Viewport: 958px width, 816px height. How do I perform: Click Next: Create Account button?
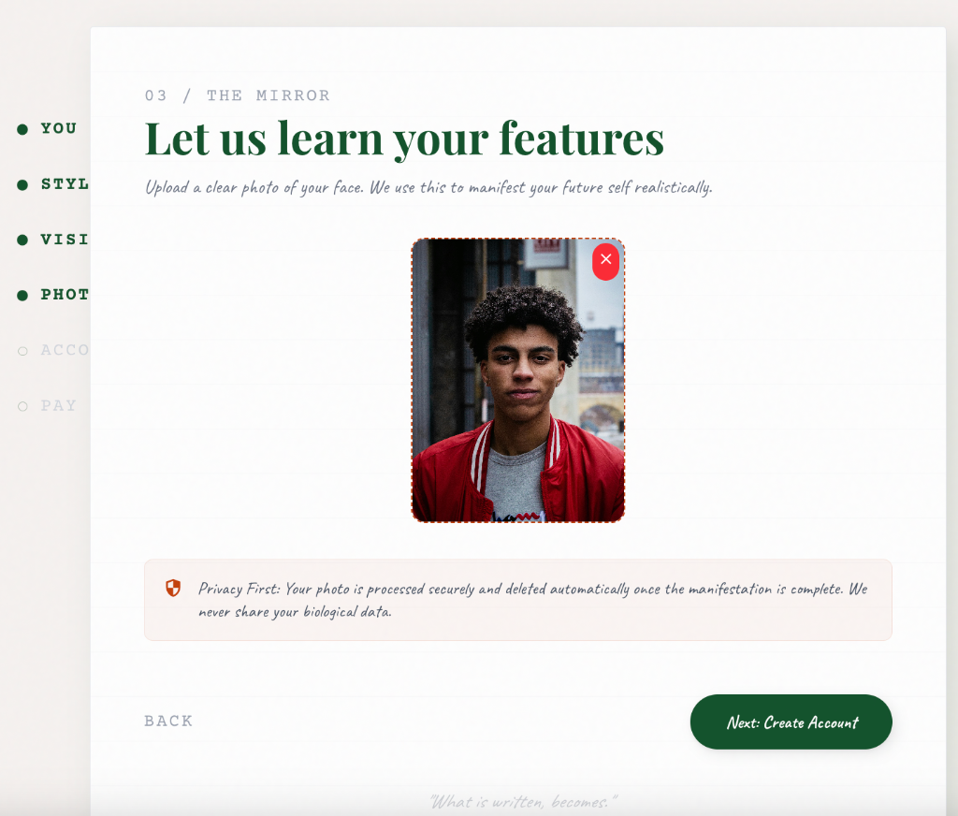pos(791,721)
